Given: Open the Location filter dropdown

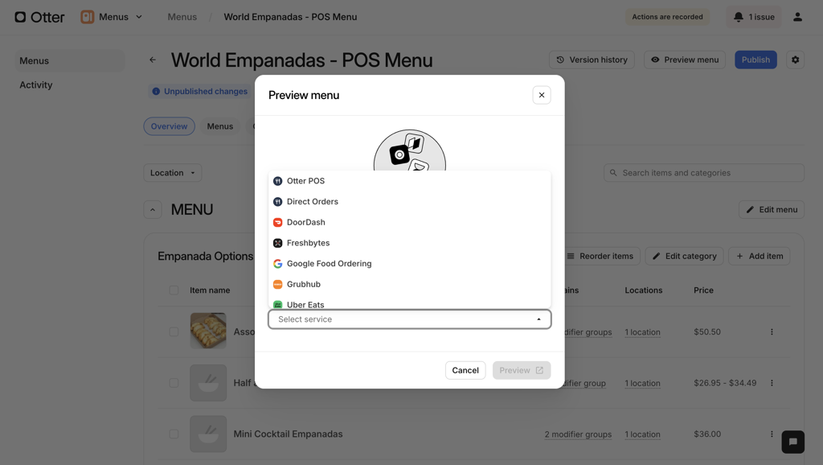Looking at the screenshot, I should 173,173.
